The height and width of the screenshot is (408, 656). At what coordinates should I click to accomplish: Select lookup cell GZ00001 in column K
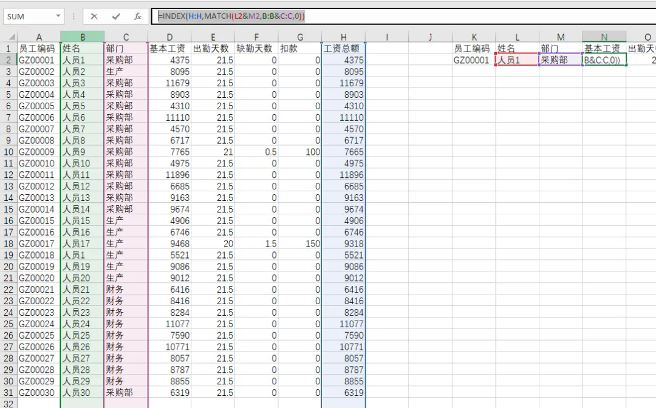click(x=474, y=60)
